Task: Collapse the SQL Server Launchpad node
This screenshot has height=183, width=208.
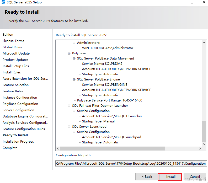Action: tap(69, 127)
